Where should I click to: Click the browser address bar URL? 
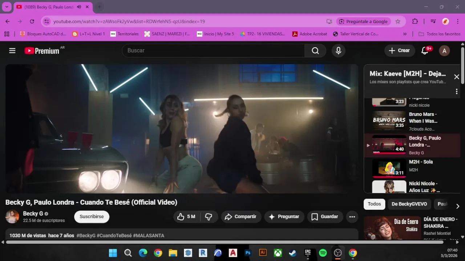pyautogui.click(x=129, y=21)
